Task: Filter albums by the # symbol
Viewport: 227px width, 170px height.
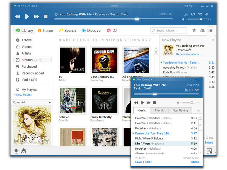Action: pos(60,40)
